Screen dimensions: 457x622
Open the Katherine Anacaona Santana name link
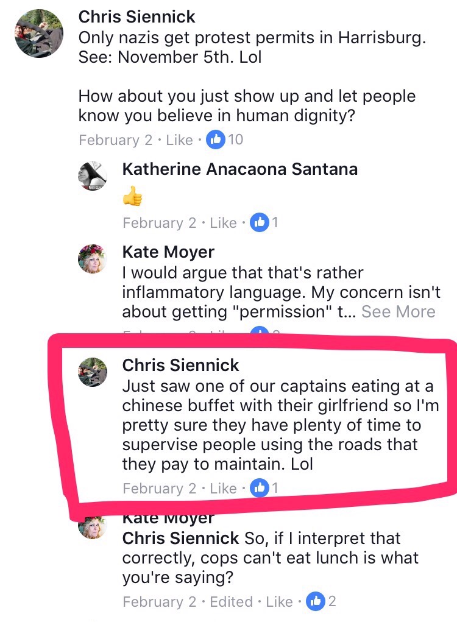239,169
